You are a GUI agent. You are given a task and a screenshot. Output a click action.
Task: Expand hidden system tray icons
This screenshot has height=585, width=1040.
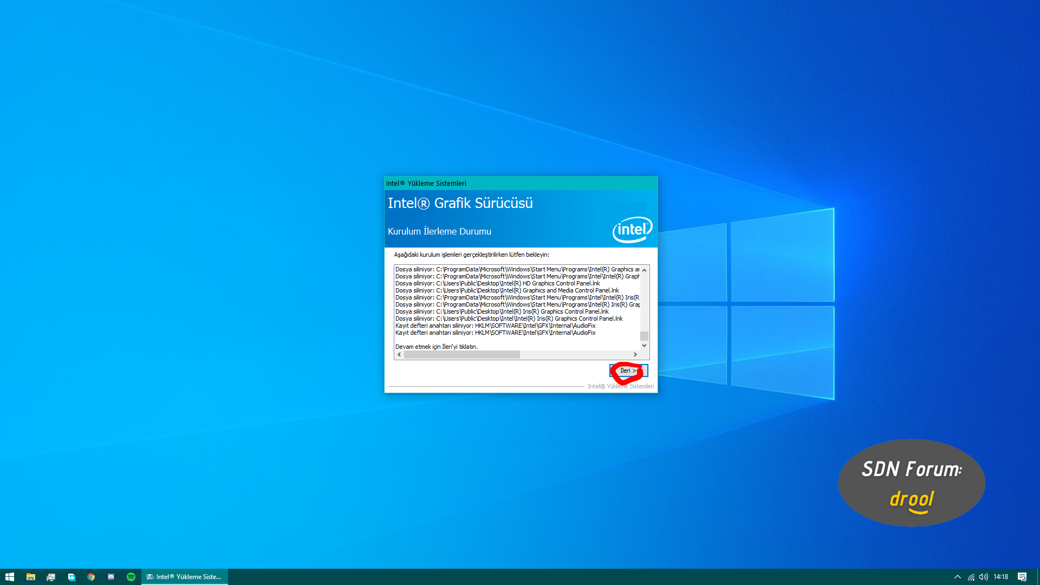click(x=957, y=577)
